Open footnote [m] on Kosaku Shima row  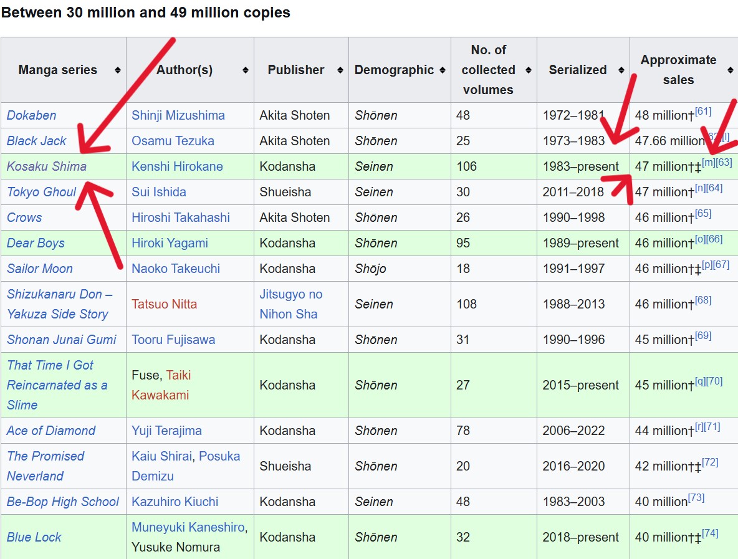click(x=709, y=162)
